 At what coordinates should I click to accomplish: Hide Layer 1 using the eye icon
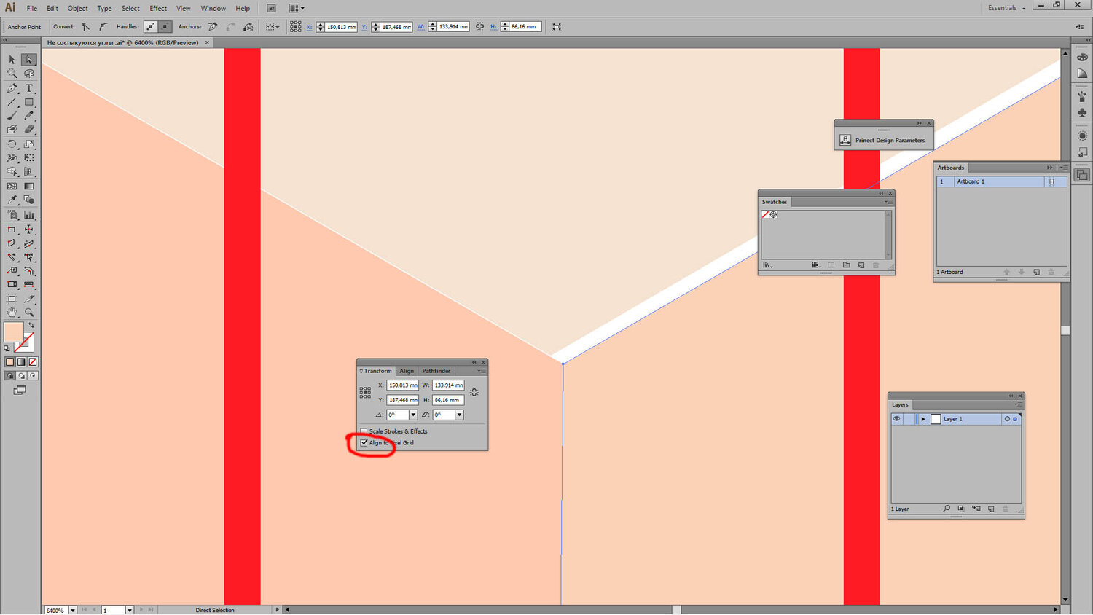[x=896, y=419]
